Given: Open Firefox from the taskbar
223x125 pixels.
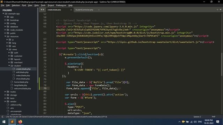Looking at the screenshot, I should [x=20, y=122].
